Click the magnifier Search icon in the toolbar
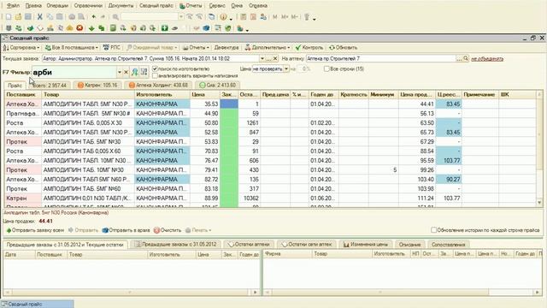Image resolution: width=547 pixels, height=308 pixels. click(x=115, y=17)
